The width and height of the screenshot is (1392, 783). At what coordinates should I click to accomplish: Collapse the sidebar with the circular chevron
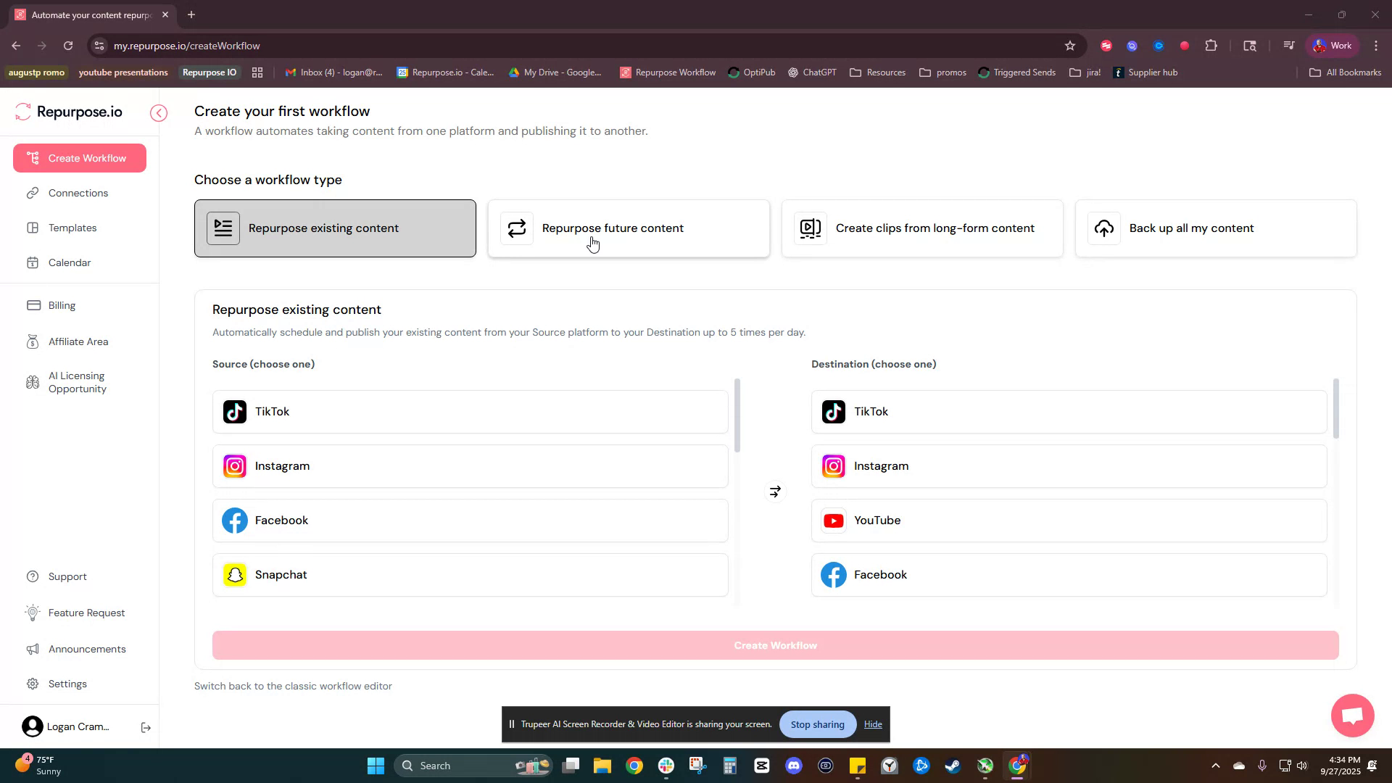pos(158,113)
